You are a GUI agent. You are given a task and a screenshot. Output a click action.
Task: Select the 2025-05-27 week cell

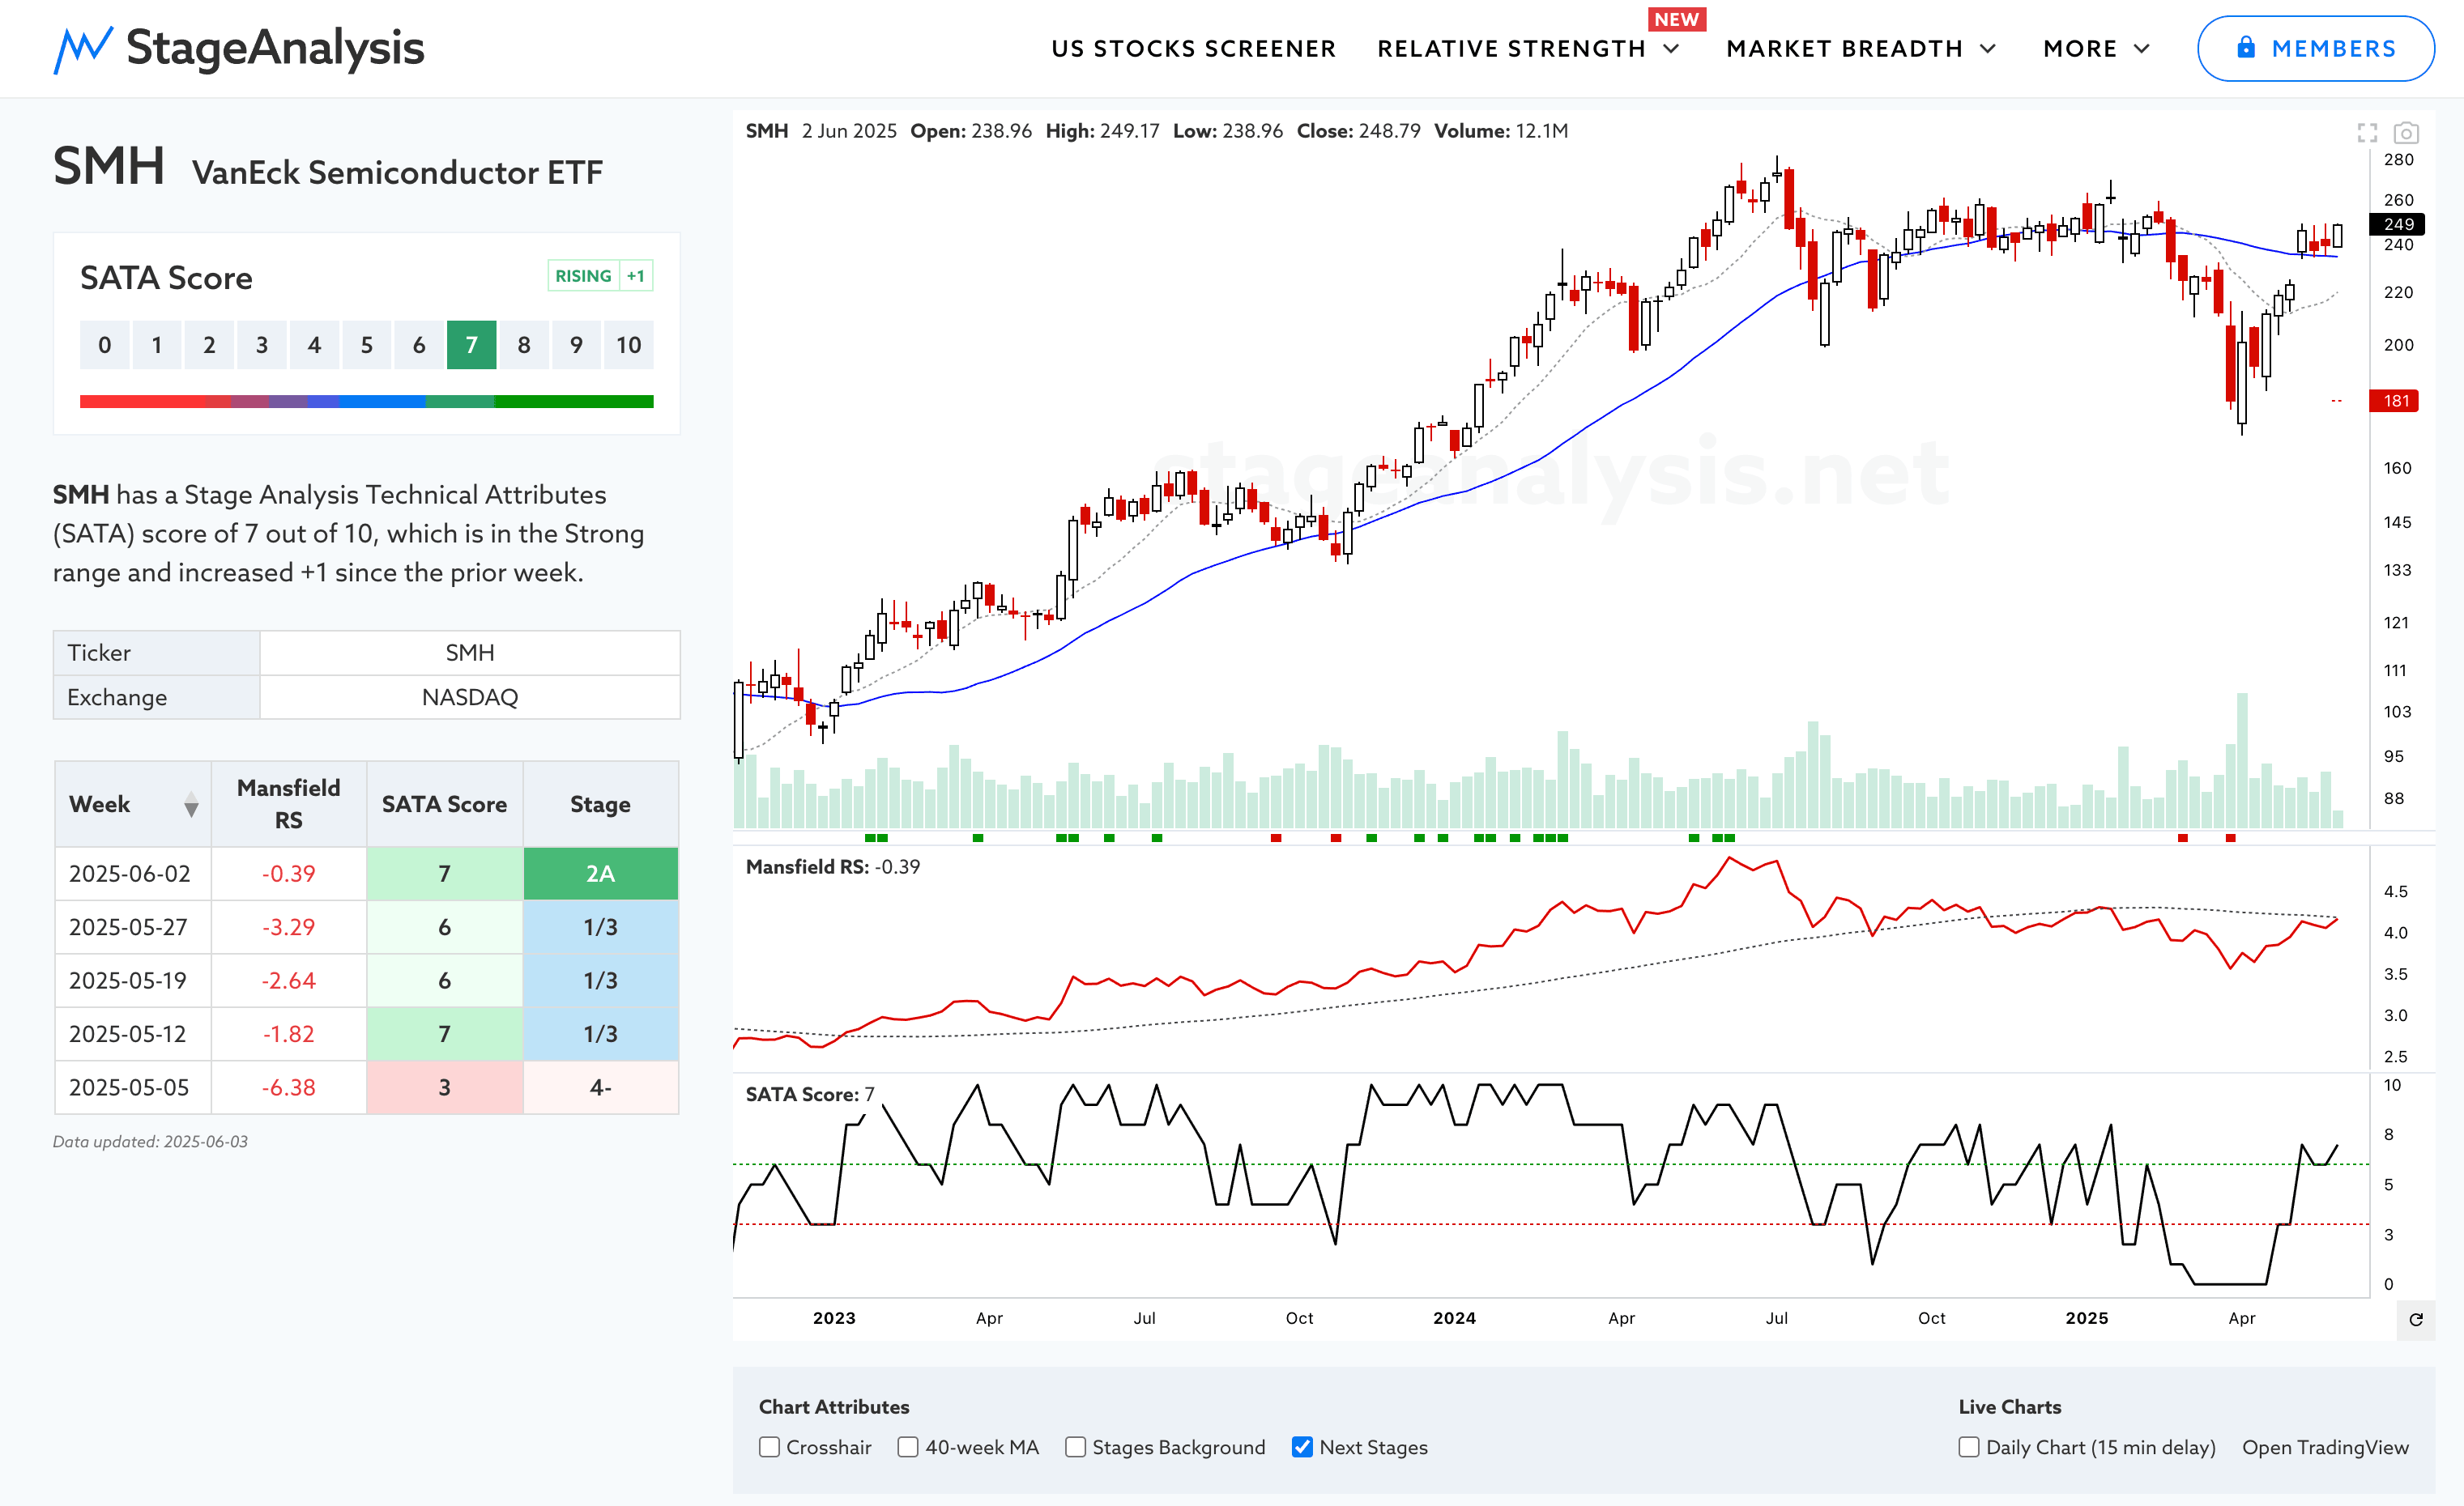(133, 927)
